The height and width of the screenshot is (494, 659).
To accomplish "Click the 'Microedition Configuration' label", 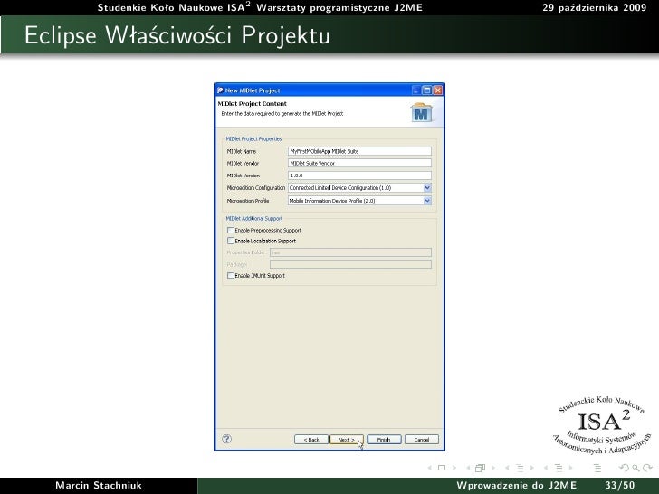I will click(x=256, y=188).
